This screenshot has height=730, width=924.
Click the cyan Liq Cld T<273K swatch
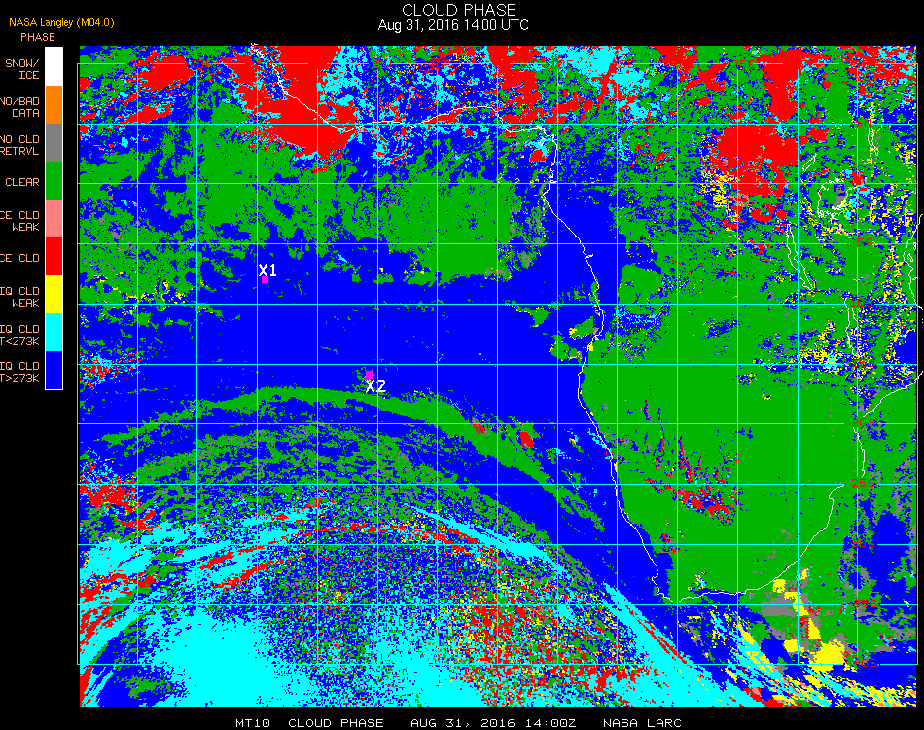[x=53, y=333]
